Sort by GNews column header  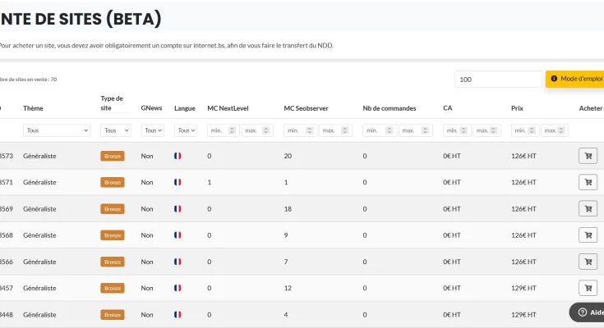[151, 108]
